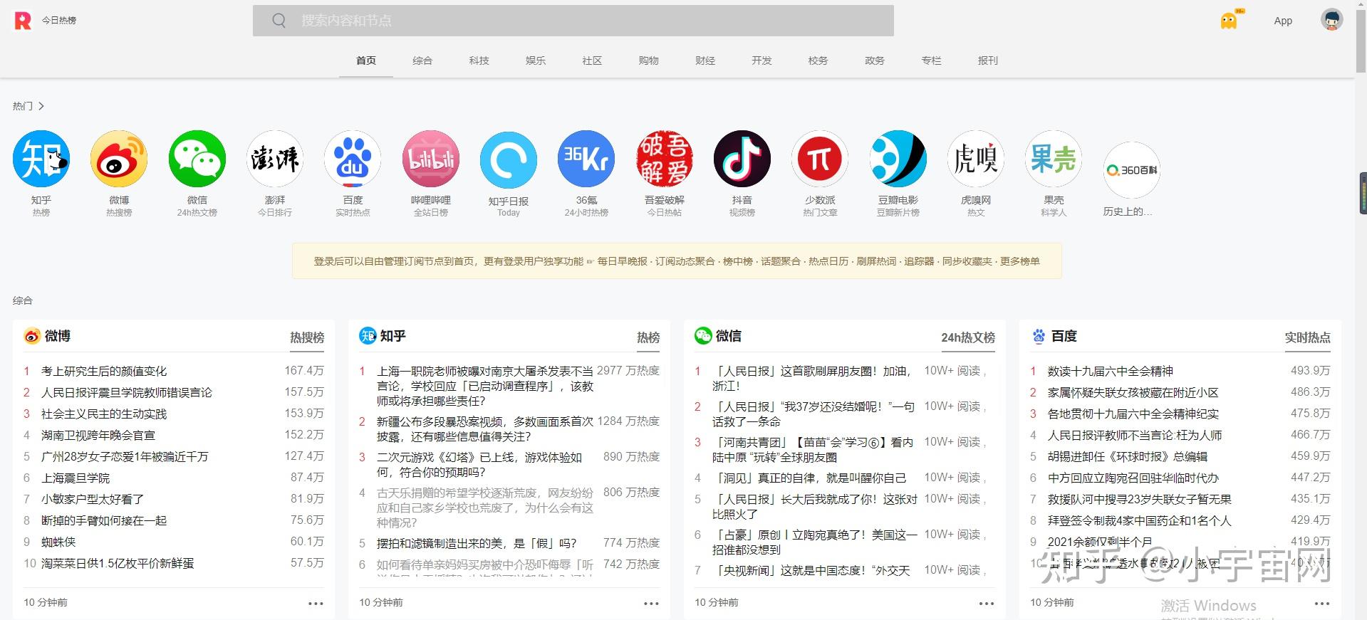Switch to the 综合 tab
Viewport: 1367px width, 620px height.
(x=422, y=61)
